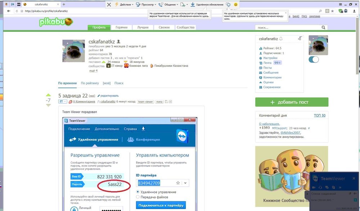The width and height of the screenshot is (360, 211).
Task: Click the downvote arrow on the post
Action: 48,105
